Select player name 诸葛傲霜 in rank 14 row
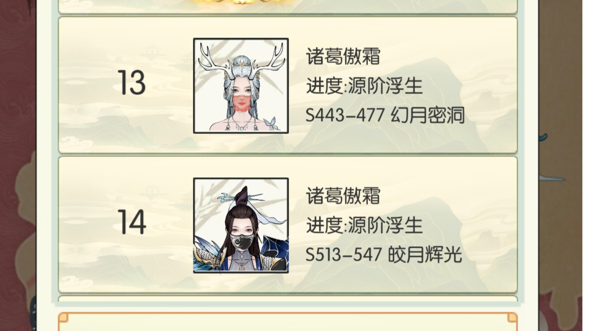 coord(343,196)
